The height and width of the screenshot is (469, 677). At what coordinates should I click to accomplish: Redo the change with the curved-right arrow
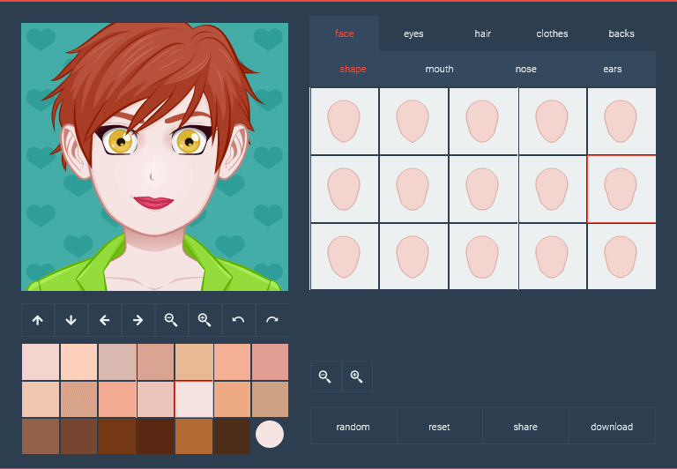point(272,320)
